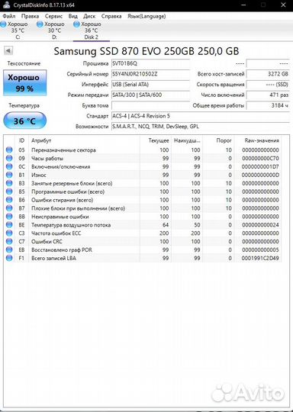Open the Вид menu

point(73,16)
